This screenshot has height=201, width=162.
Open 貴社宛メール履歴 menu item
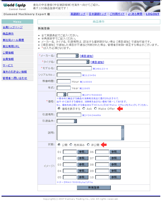click(13, 40)
